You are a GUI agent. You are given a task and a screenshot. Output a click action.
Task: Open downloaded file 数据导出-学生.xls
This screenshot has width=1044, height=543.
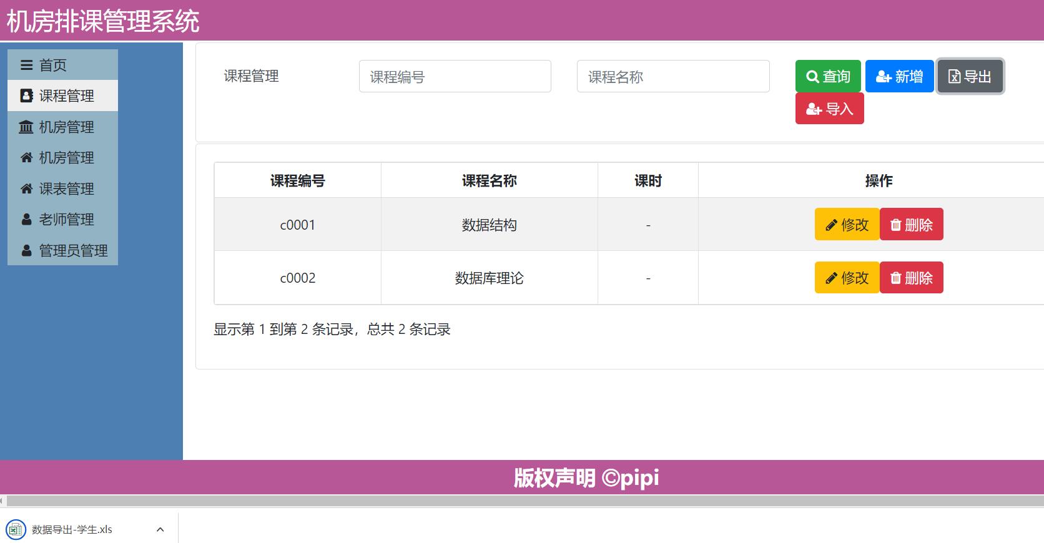click(72, 529)
